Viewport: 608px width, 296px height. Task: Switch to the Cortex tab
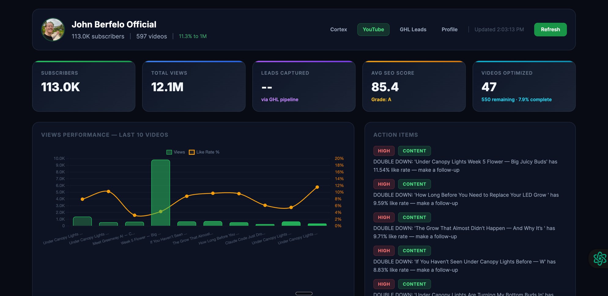coord(339,30)
